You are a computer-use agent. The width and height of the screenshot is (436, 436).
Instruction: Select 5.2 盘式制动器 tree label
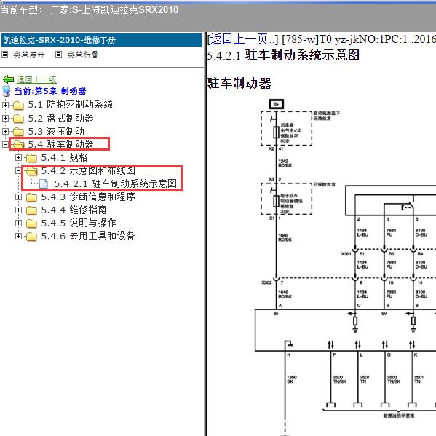point(60,118)
